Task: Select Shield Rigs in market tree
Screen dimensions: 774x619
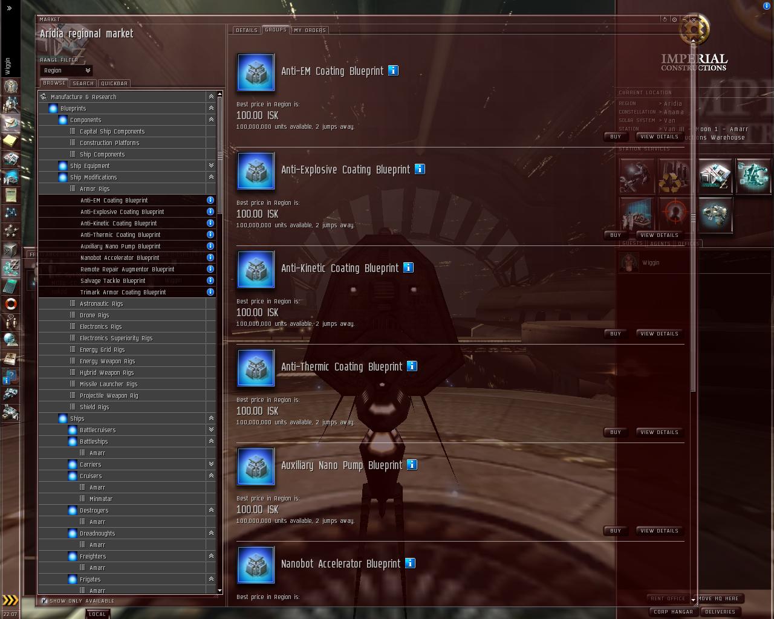Action: click(126, 407)
